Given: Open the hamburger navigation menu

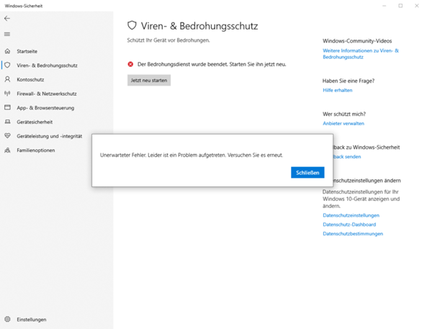Looking at the screenshot, I should pyautogui.click(x=7, y=34).
